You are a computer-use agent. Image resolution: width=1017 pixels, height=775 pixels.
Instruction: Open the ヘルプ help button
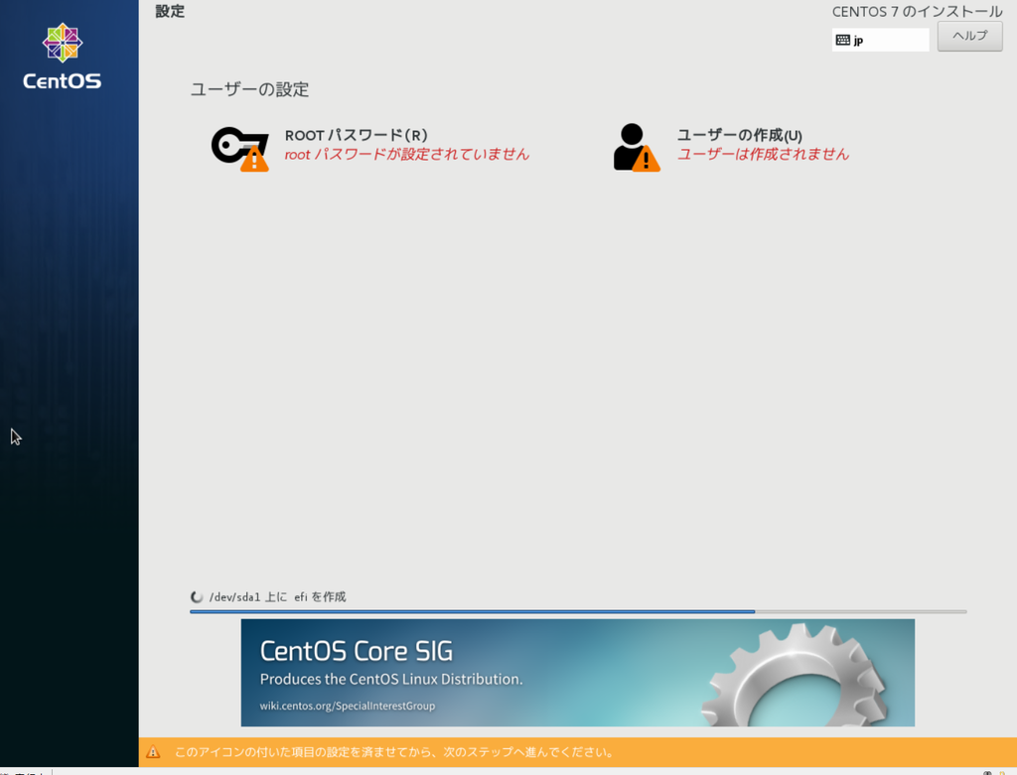[969, 36]
